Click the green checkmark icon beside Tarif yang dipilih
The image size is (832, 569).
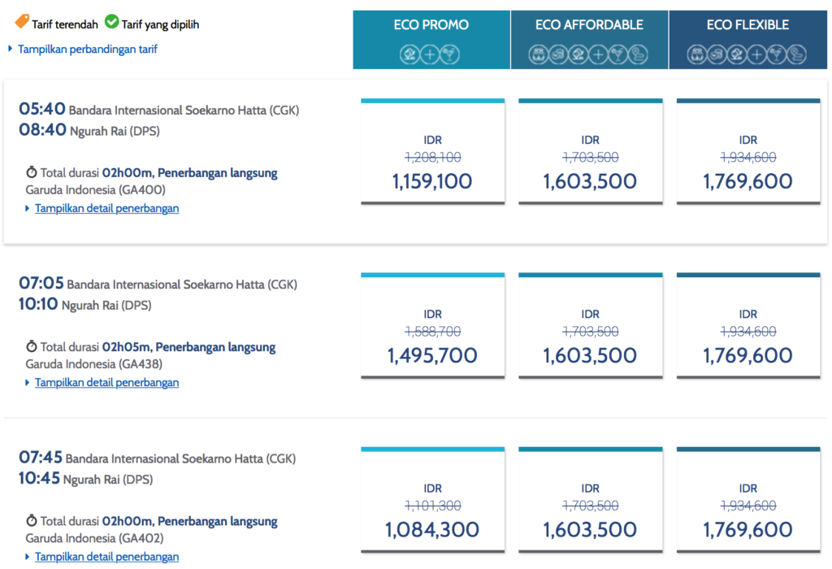(114, 24)
